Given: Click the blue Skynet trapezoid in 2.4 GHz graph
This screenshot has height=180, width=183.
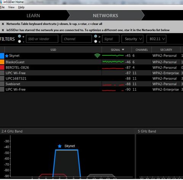Looking at the screenshot, I should (x=67, y=164).
